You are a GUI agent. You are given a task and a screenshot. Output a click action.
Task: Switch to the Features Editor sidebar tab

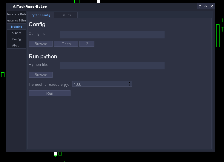(x=16, y=20)
